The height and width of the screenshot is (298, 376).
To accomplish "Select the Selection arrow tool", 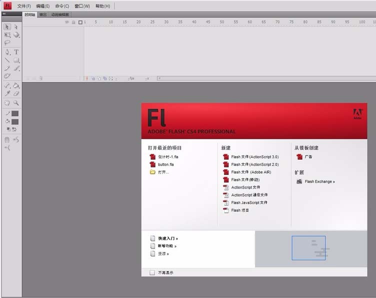I will click(7, 26).
